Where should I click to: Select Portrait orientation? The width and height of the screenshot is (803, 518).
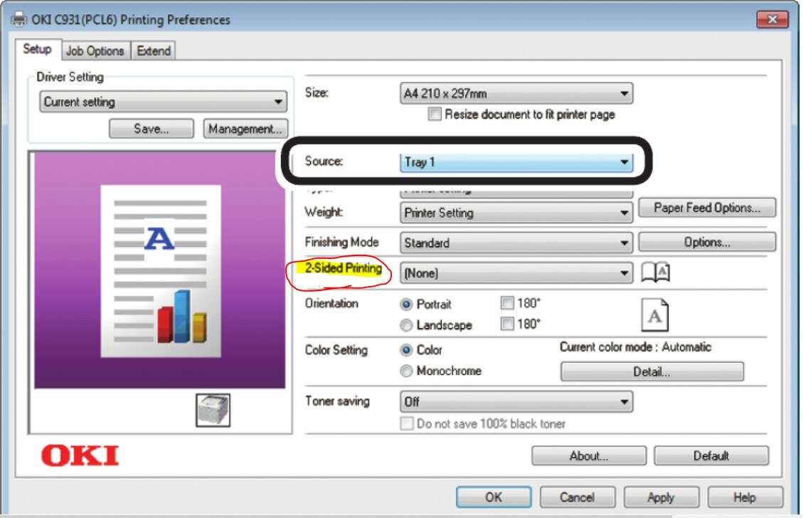click(x=406, y=305)
